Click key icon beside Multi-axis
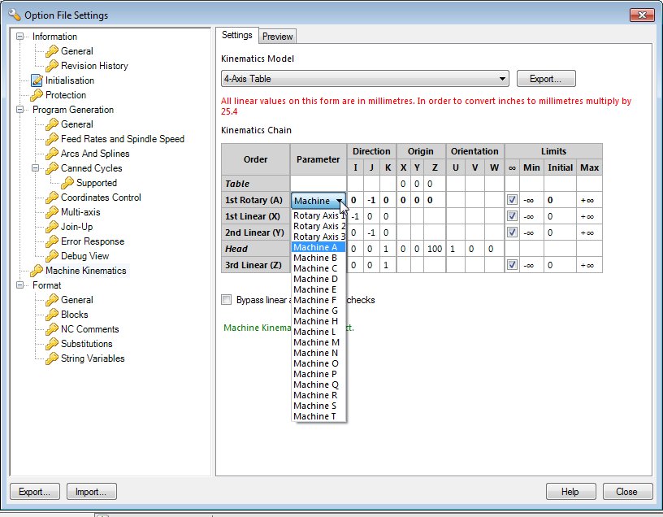 (x=52, y=212)
